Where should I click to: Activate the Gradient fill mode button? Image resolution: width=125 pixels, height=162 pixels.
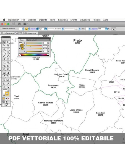pyautogui.click(x=6, y=98)
